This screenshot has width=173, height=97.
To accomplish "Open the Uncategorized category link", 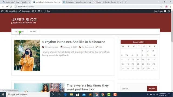I will click(52, 47).
